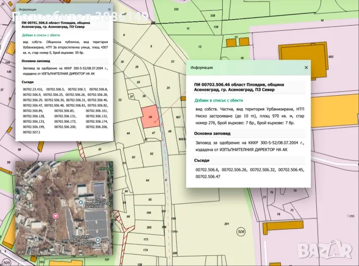Click 'Добави в списък с обекти' in left popup
The width and height of the screenshot is (359, 266).
[41, 35]
